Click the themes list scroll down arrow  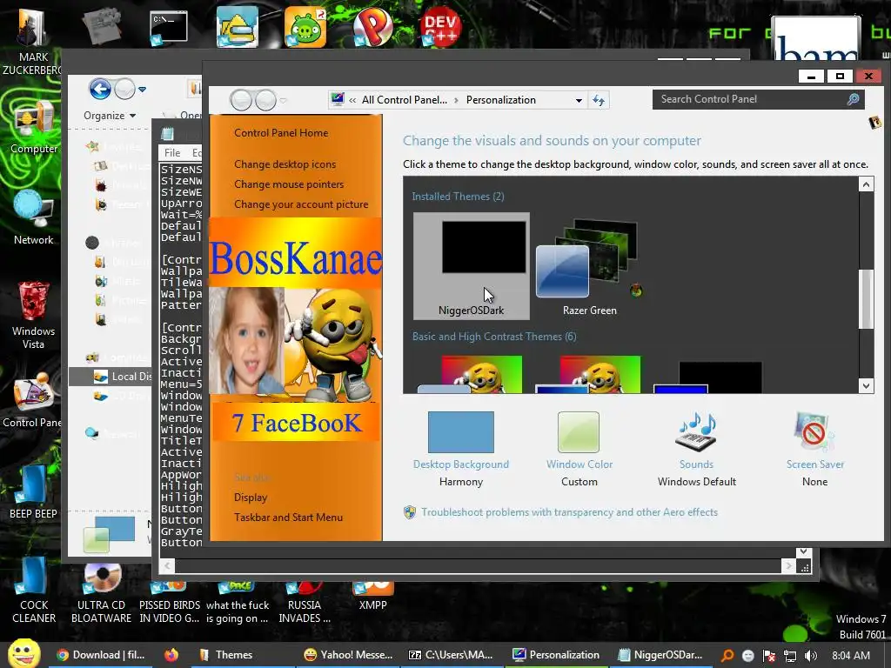866,385
